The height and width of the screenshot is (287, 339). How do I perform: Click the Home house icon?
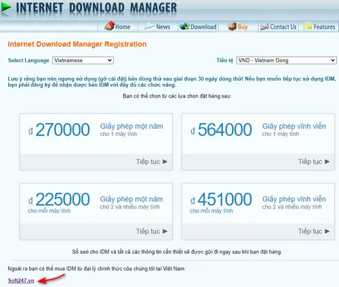[x=109, y=26]
